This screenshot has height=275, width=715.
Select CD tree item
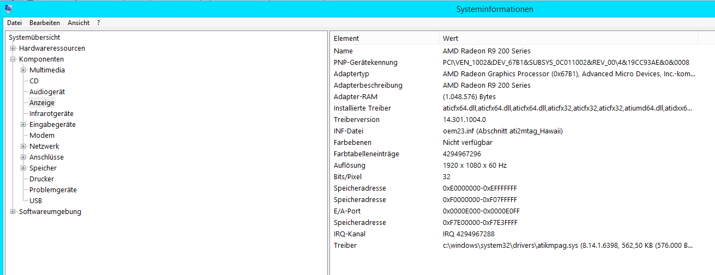pyautogui.click(x=34, y=81)
